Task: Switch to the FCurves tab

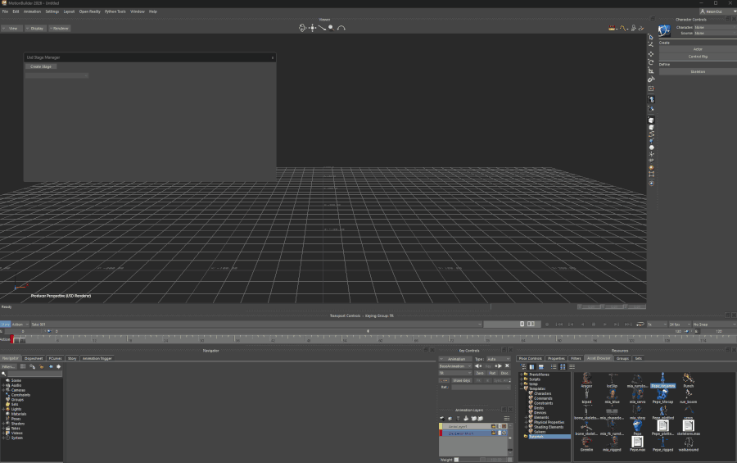Action: tap(55, 358)
